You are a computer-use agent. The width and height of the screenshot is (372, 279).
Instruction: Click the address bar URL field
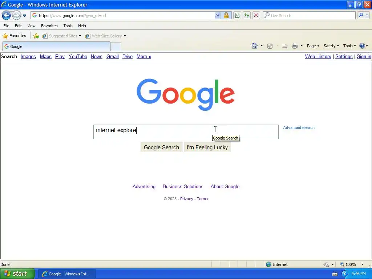click(123, 16)
